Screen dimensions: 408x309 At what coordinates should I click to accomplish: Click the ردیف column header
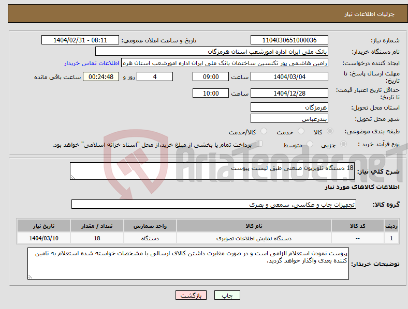click(391, 226)
